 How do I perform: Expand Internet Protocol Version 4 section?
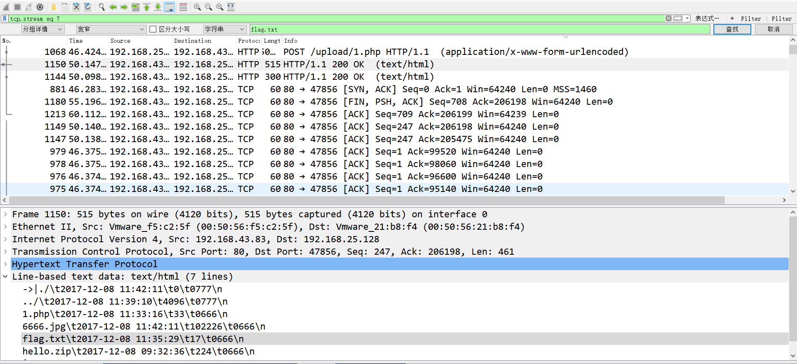click(5, 239)
